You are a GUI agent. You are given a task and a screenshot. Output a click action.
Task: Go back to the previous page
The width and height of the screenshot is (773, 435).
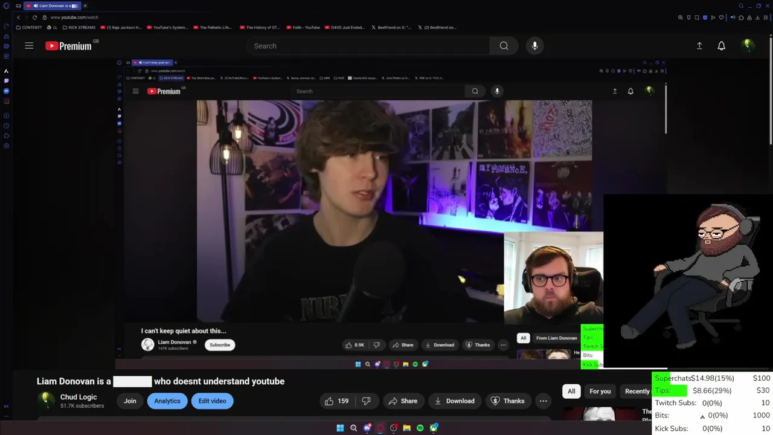coord(18,17)
